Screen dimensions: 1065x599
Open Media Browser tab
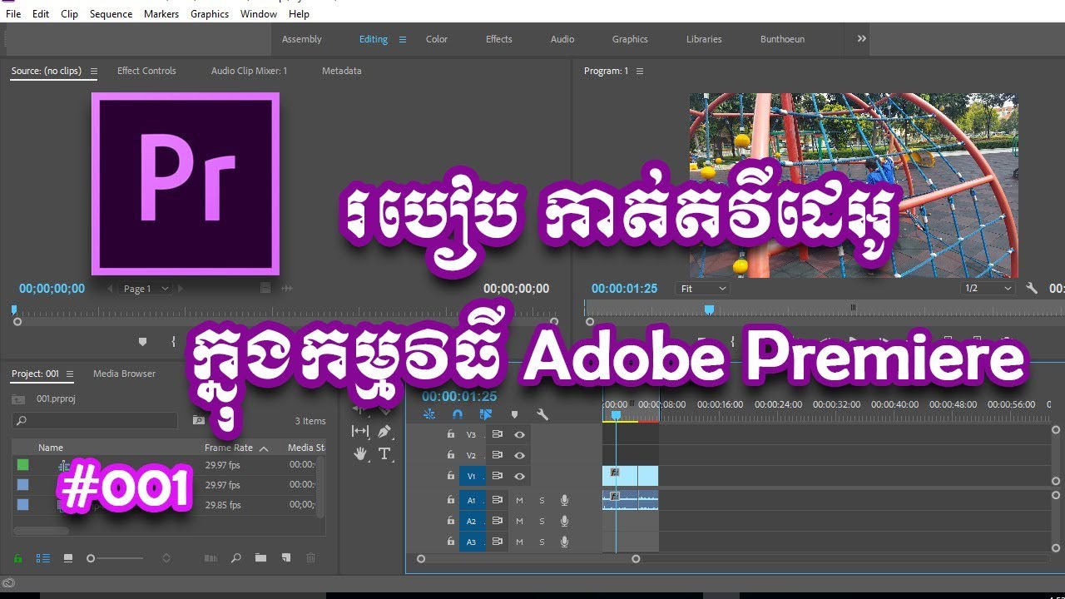(124, 374)
